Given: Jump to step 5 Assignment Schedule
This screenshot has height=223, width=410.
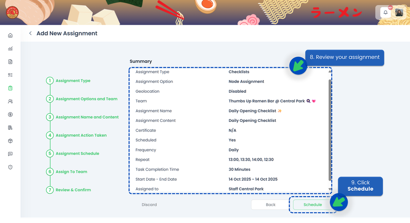Looking at the screenshot, I should [x=77, y=153].
